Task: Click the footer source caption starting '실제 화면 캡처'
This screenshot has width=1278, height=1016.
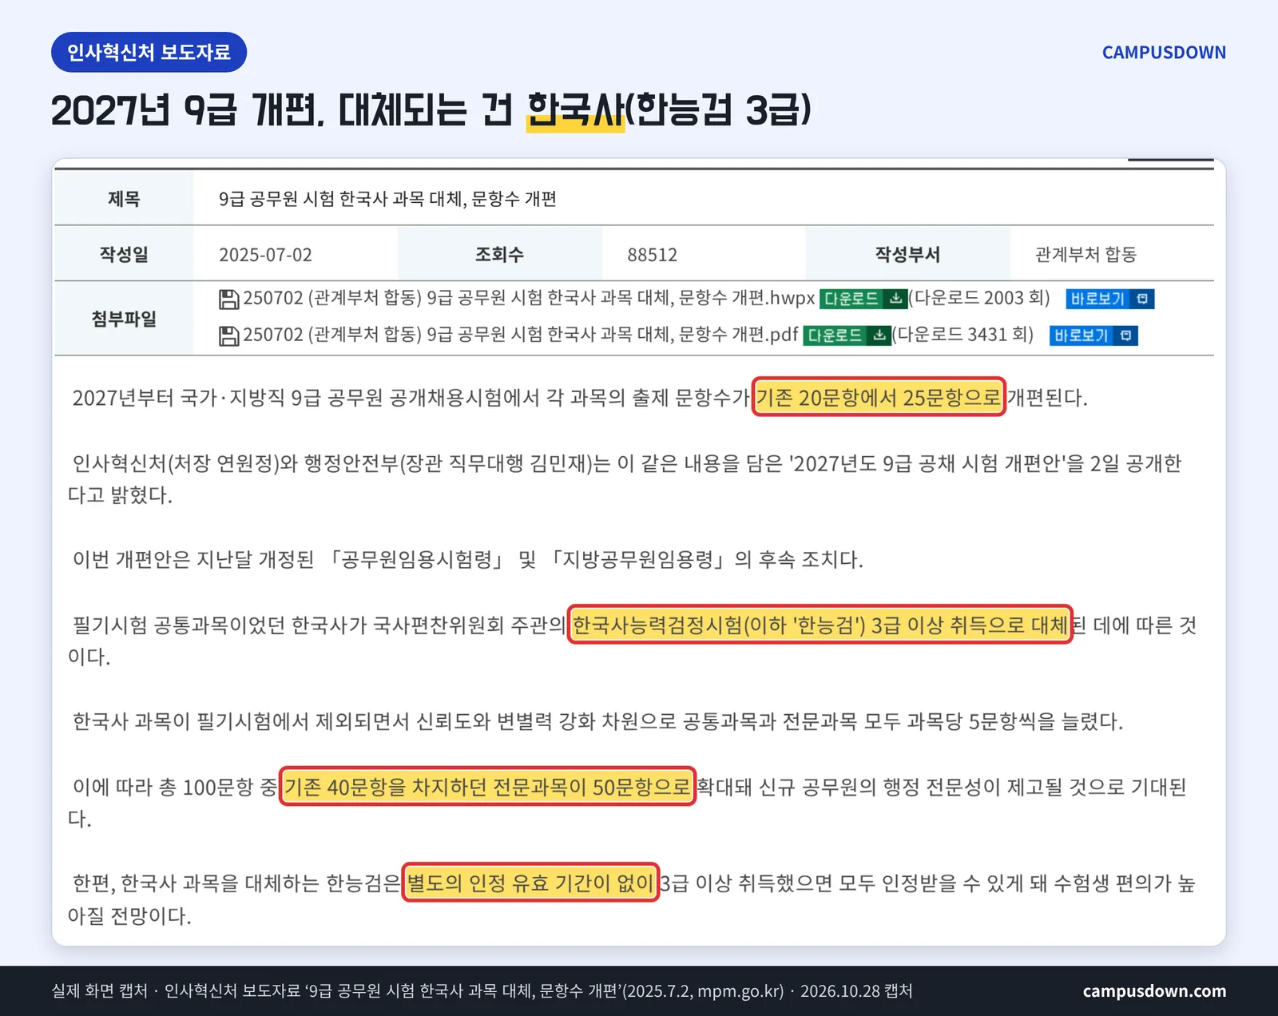Action: point(482,991)
